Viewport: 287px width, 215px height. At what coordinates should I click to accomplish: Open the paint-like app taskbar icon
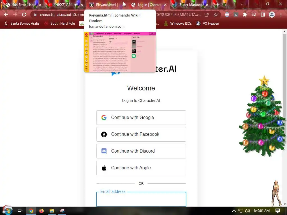coord(62,211)
